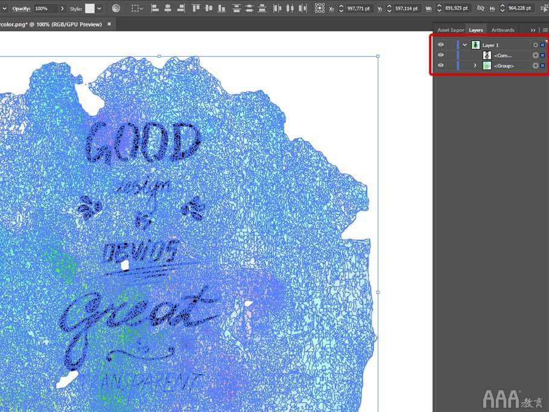Toggle constrain width and height proportions link
This screenshot has width=549, height=412.
480,8
